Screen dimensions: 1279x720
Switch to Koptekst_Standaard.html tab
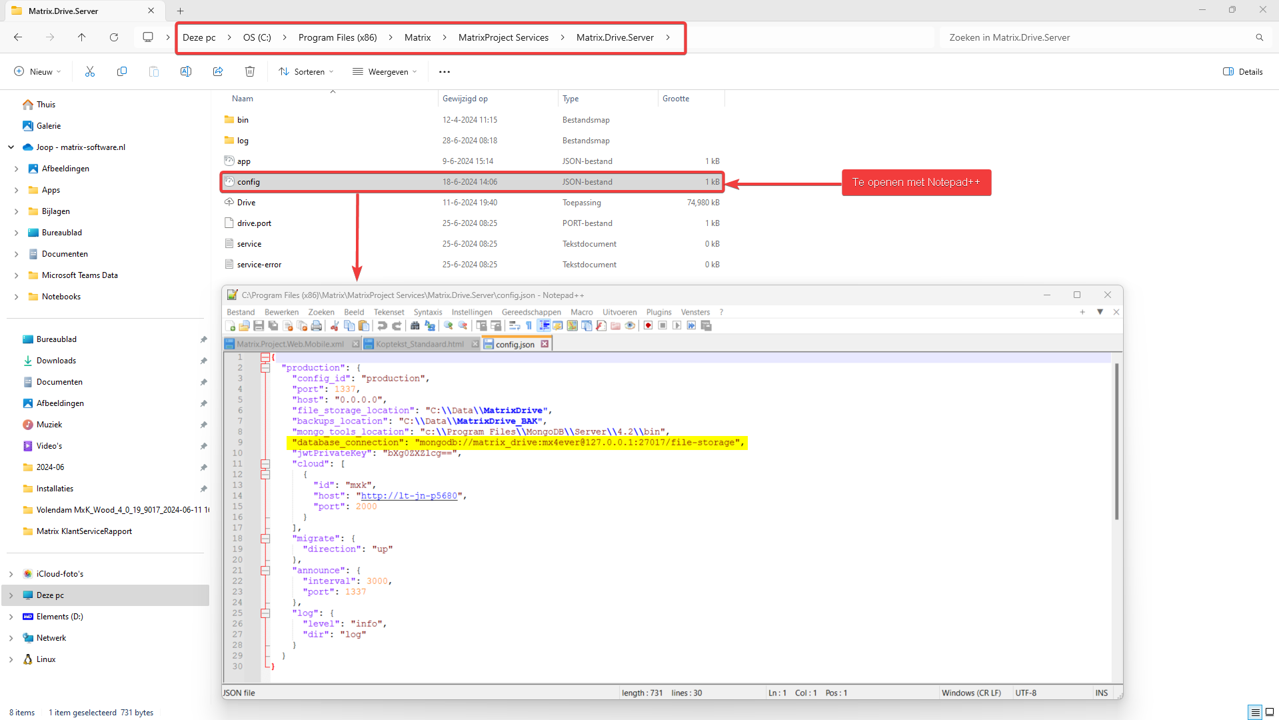click(x=421, y=344)
